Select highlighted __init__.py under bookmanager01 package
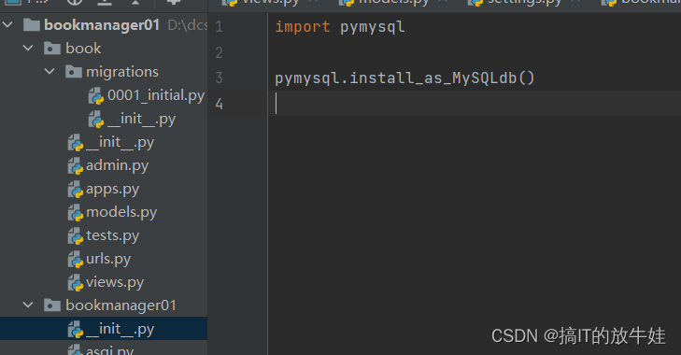 [120, 330]
